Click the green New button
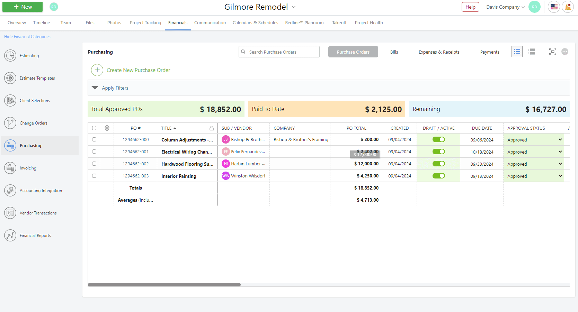 tap(23, 7)
